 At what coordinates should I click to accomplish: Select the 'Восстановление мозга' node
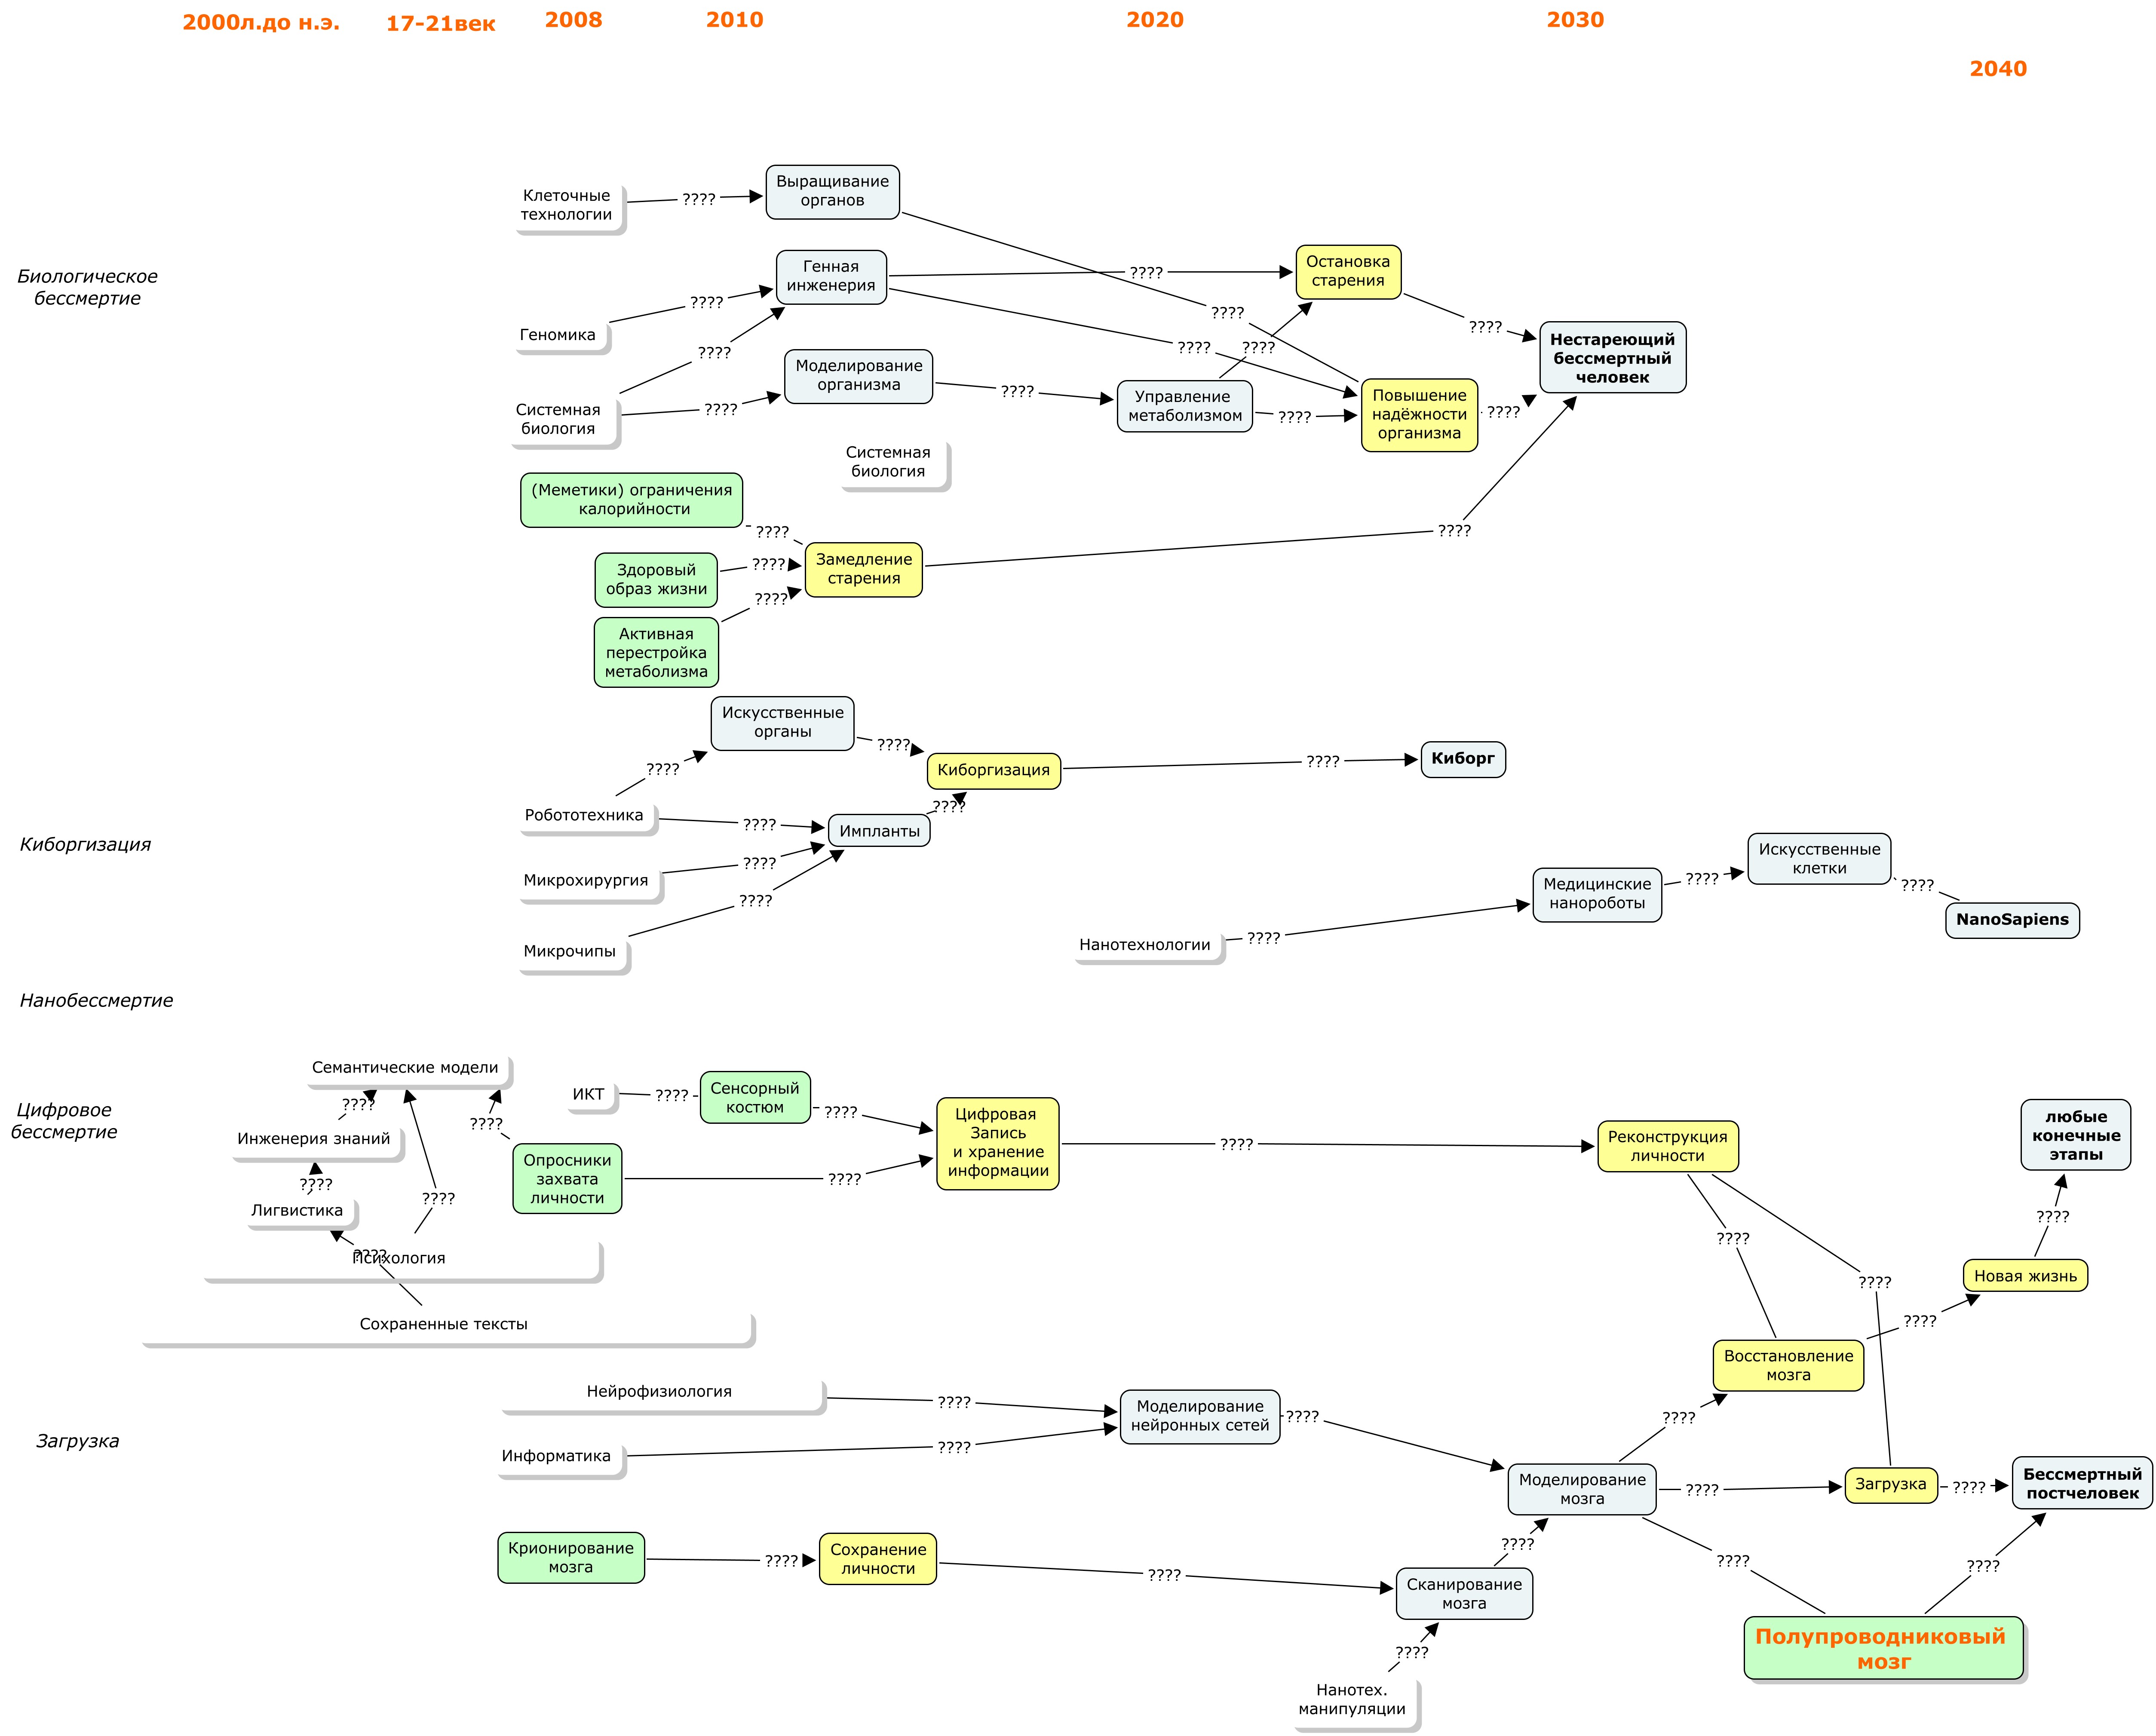click(x=1788, y=1366)
